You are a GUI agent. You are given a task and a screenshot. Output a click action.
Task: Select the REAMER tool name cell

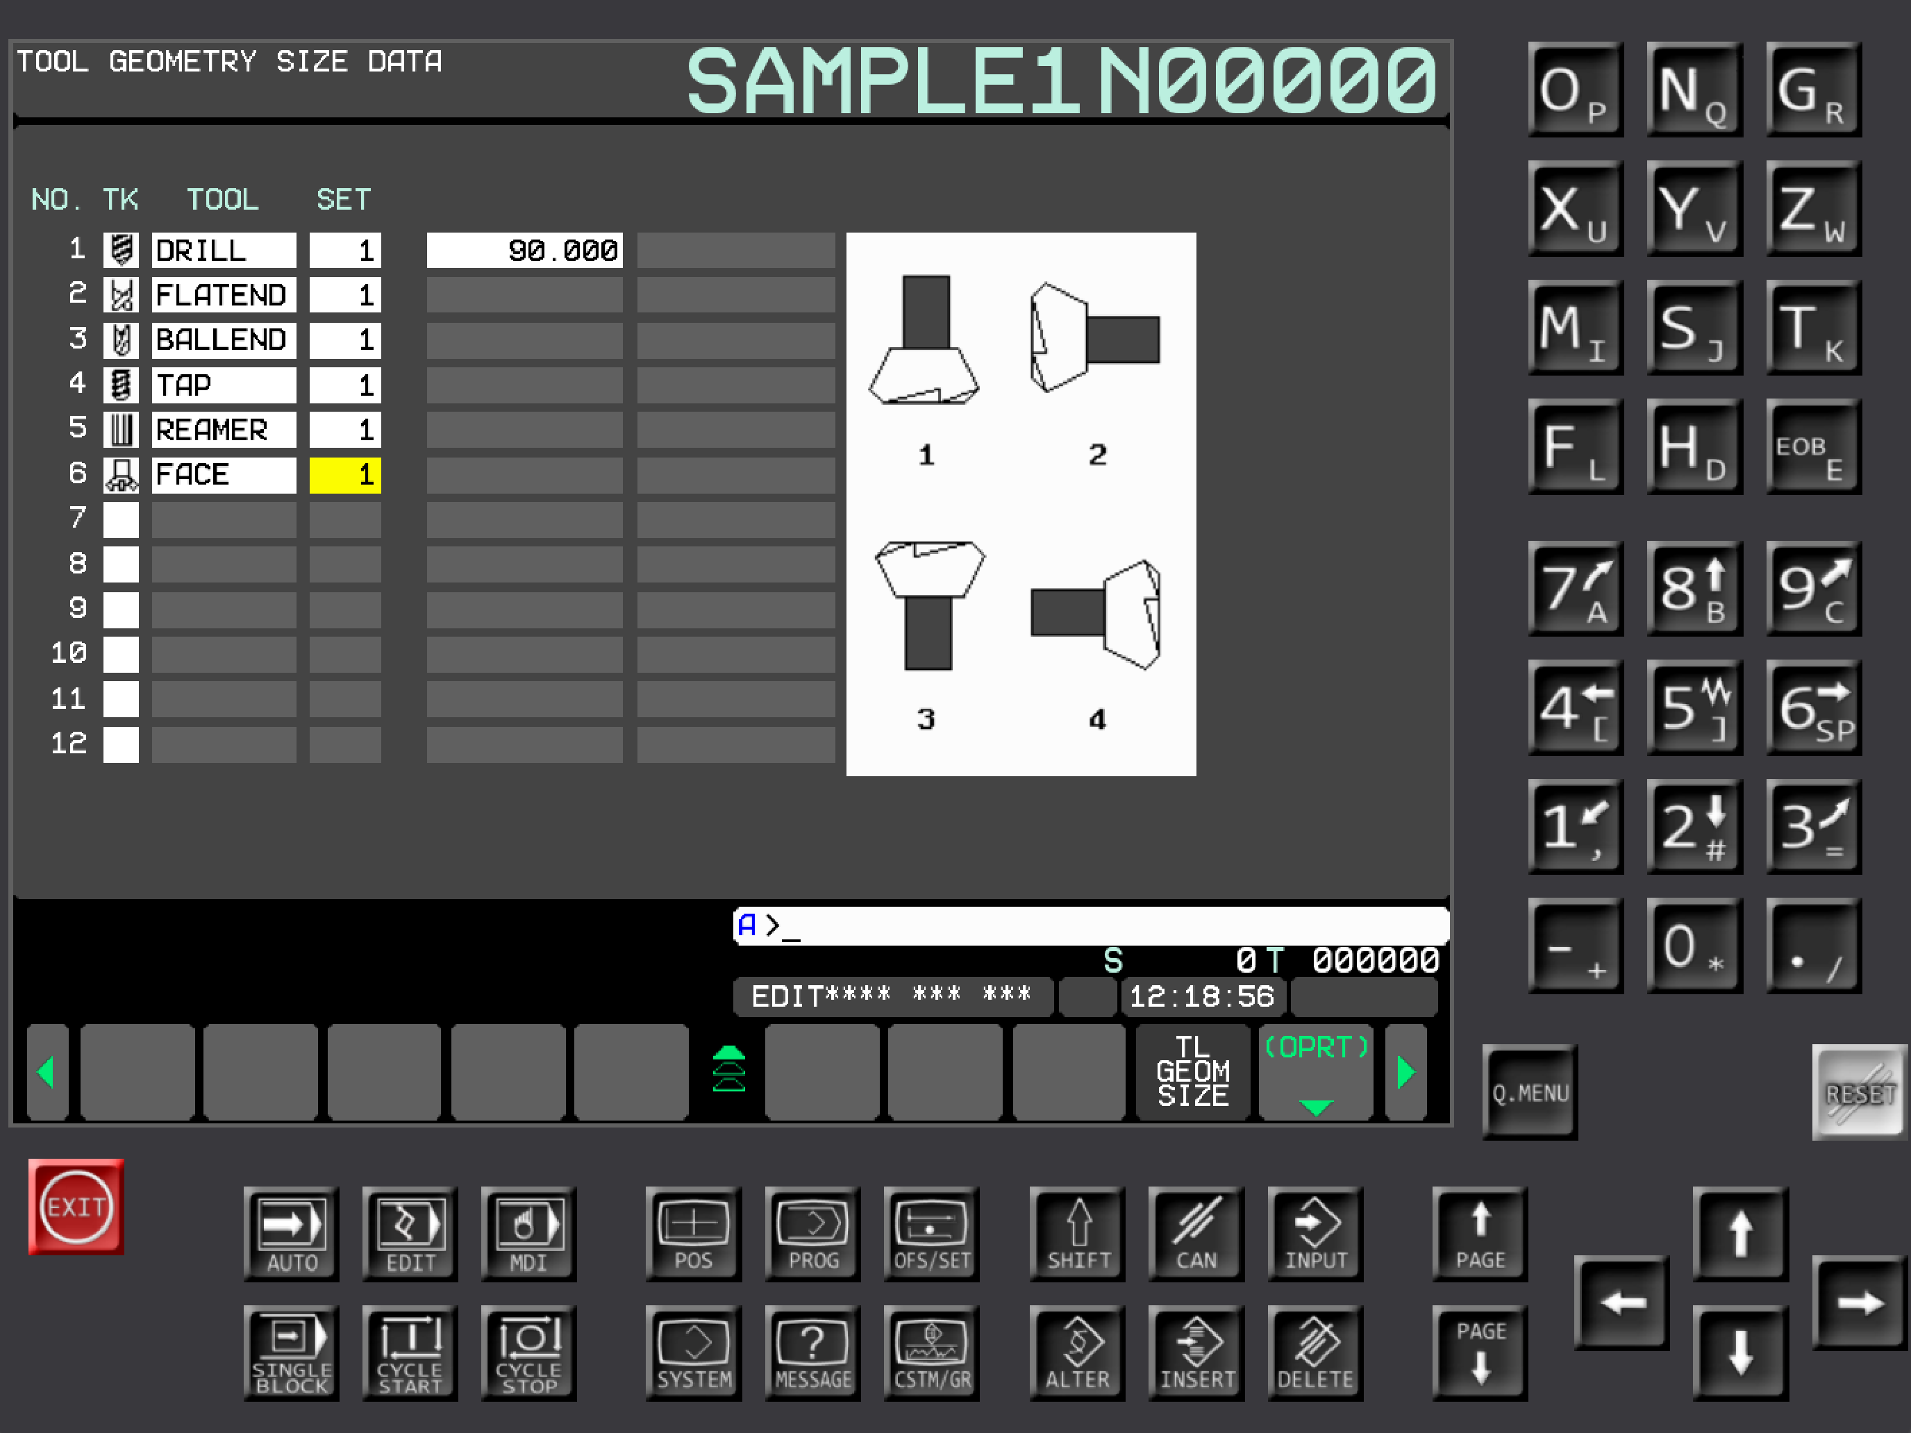[224, 430]
